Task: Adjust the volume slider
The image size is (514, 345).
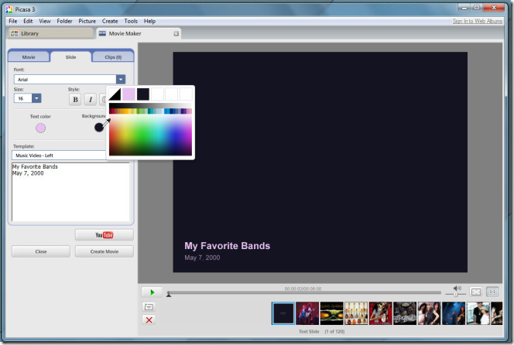Action: click(456, 294)
